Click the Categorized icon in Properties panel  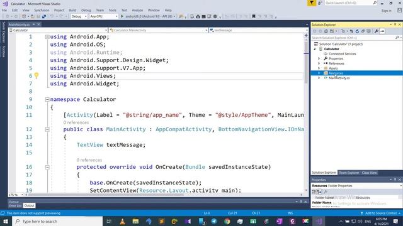coord(314,191)
